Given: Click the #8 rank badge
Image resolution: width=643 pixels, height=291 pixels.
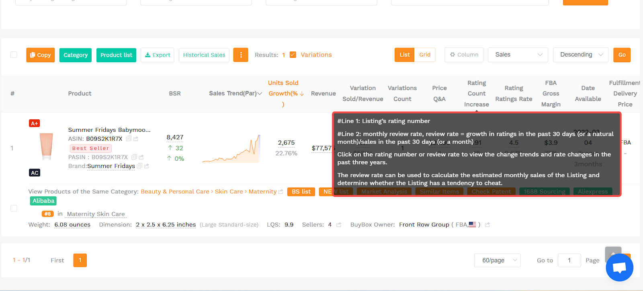Looking at the screenshot, I should pyautogui.click(x=47, y=214).
